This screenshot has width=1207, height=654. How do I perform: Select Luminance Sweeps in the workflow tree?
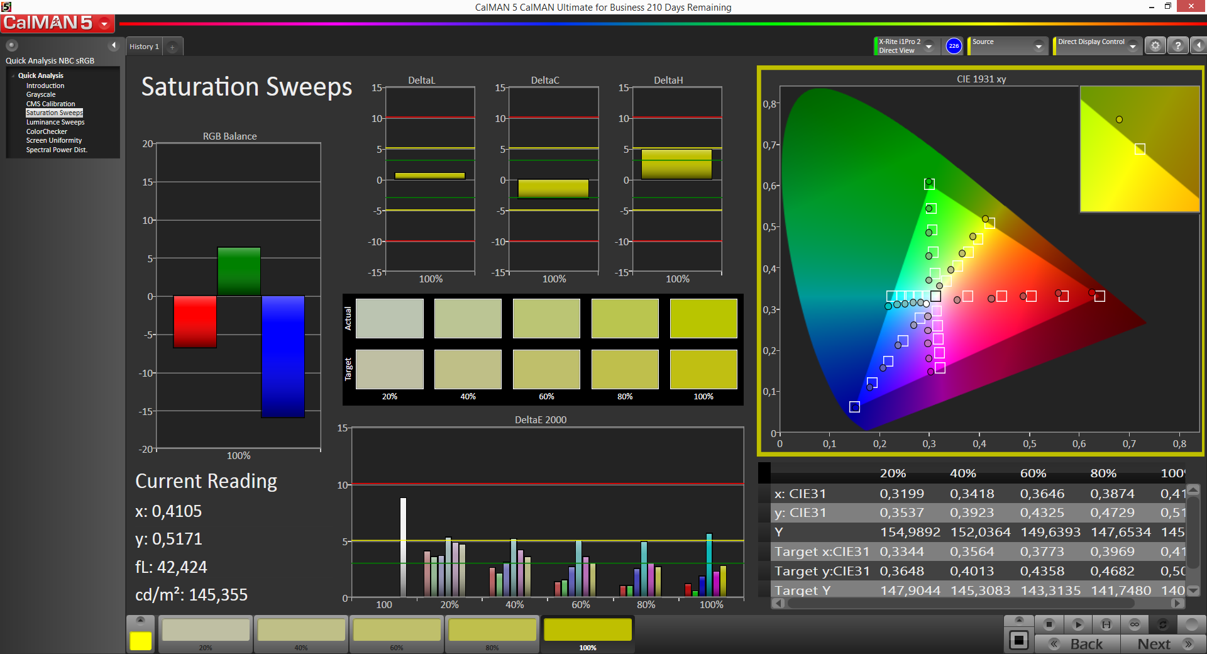55,122
